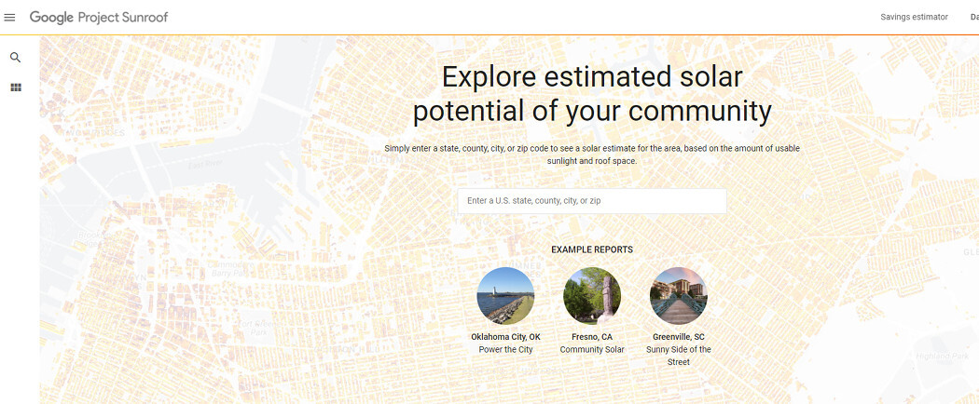Select the Community Solar caption
This screenshot has width=979, height=404.
pyautogui.click(x=592, y=350)
